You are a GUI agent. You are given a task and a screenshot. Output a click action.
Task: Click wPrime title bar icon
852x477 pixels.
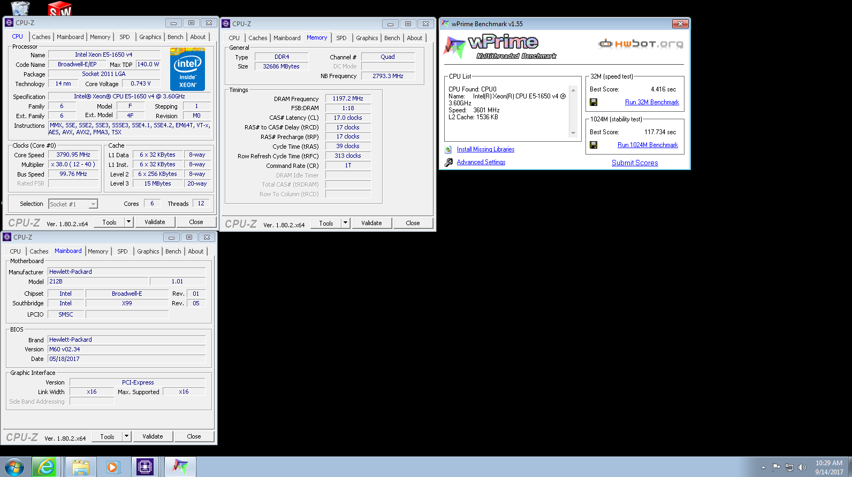445,24
